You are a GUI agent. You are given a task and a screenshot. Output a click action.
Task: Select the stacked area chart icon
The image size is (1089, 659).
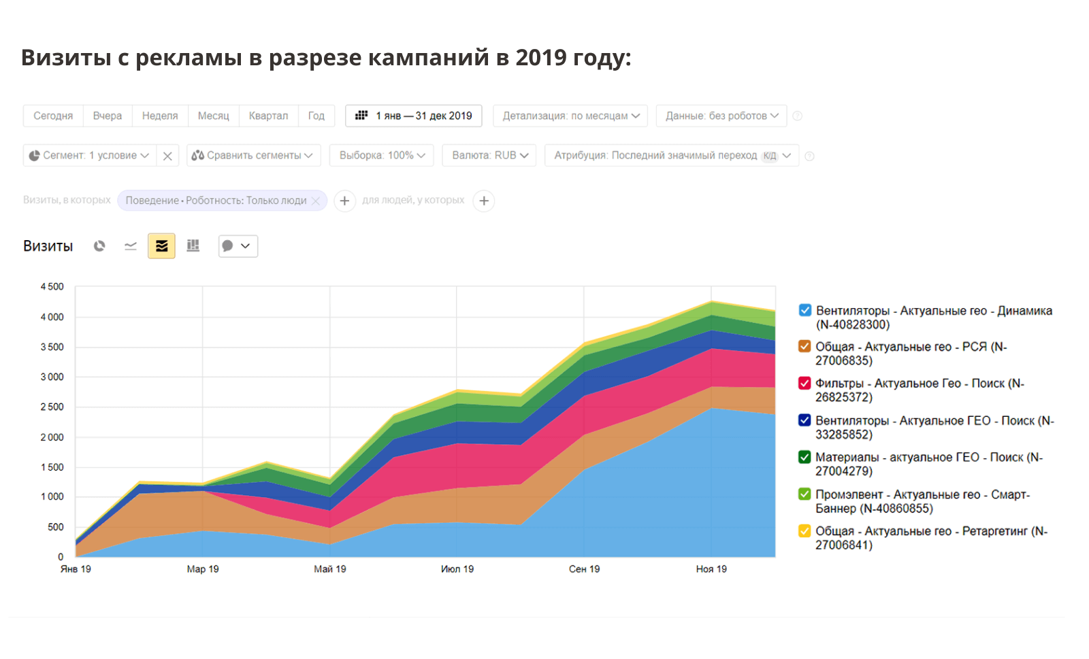[x=161, y=246]
